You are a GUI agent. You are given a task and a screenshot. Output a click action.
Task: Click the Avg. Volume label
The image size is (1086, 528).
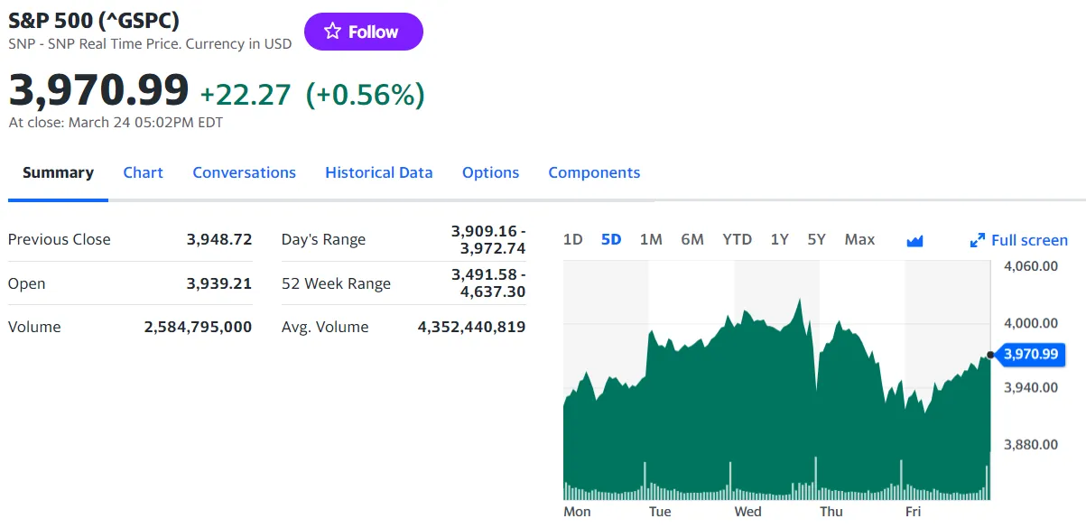(325, 327)
